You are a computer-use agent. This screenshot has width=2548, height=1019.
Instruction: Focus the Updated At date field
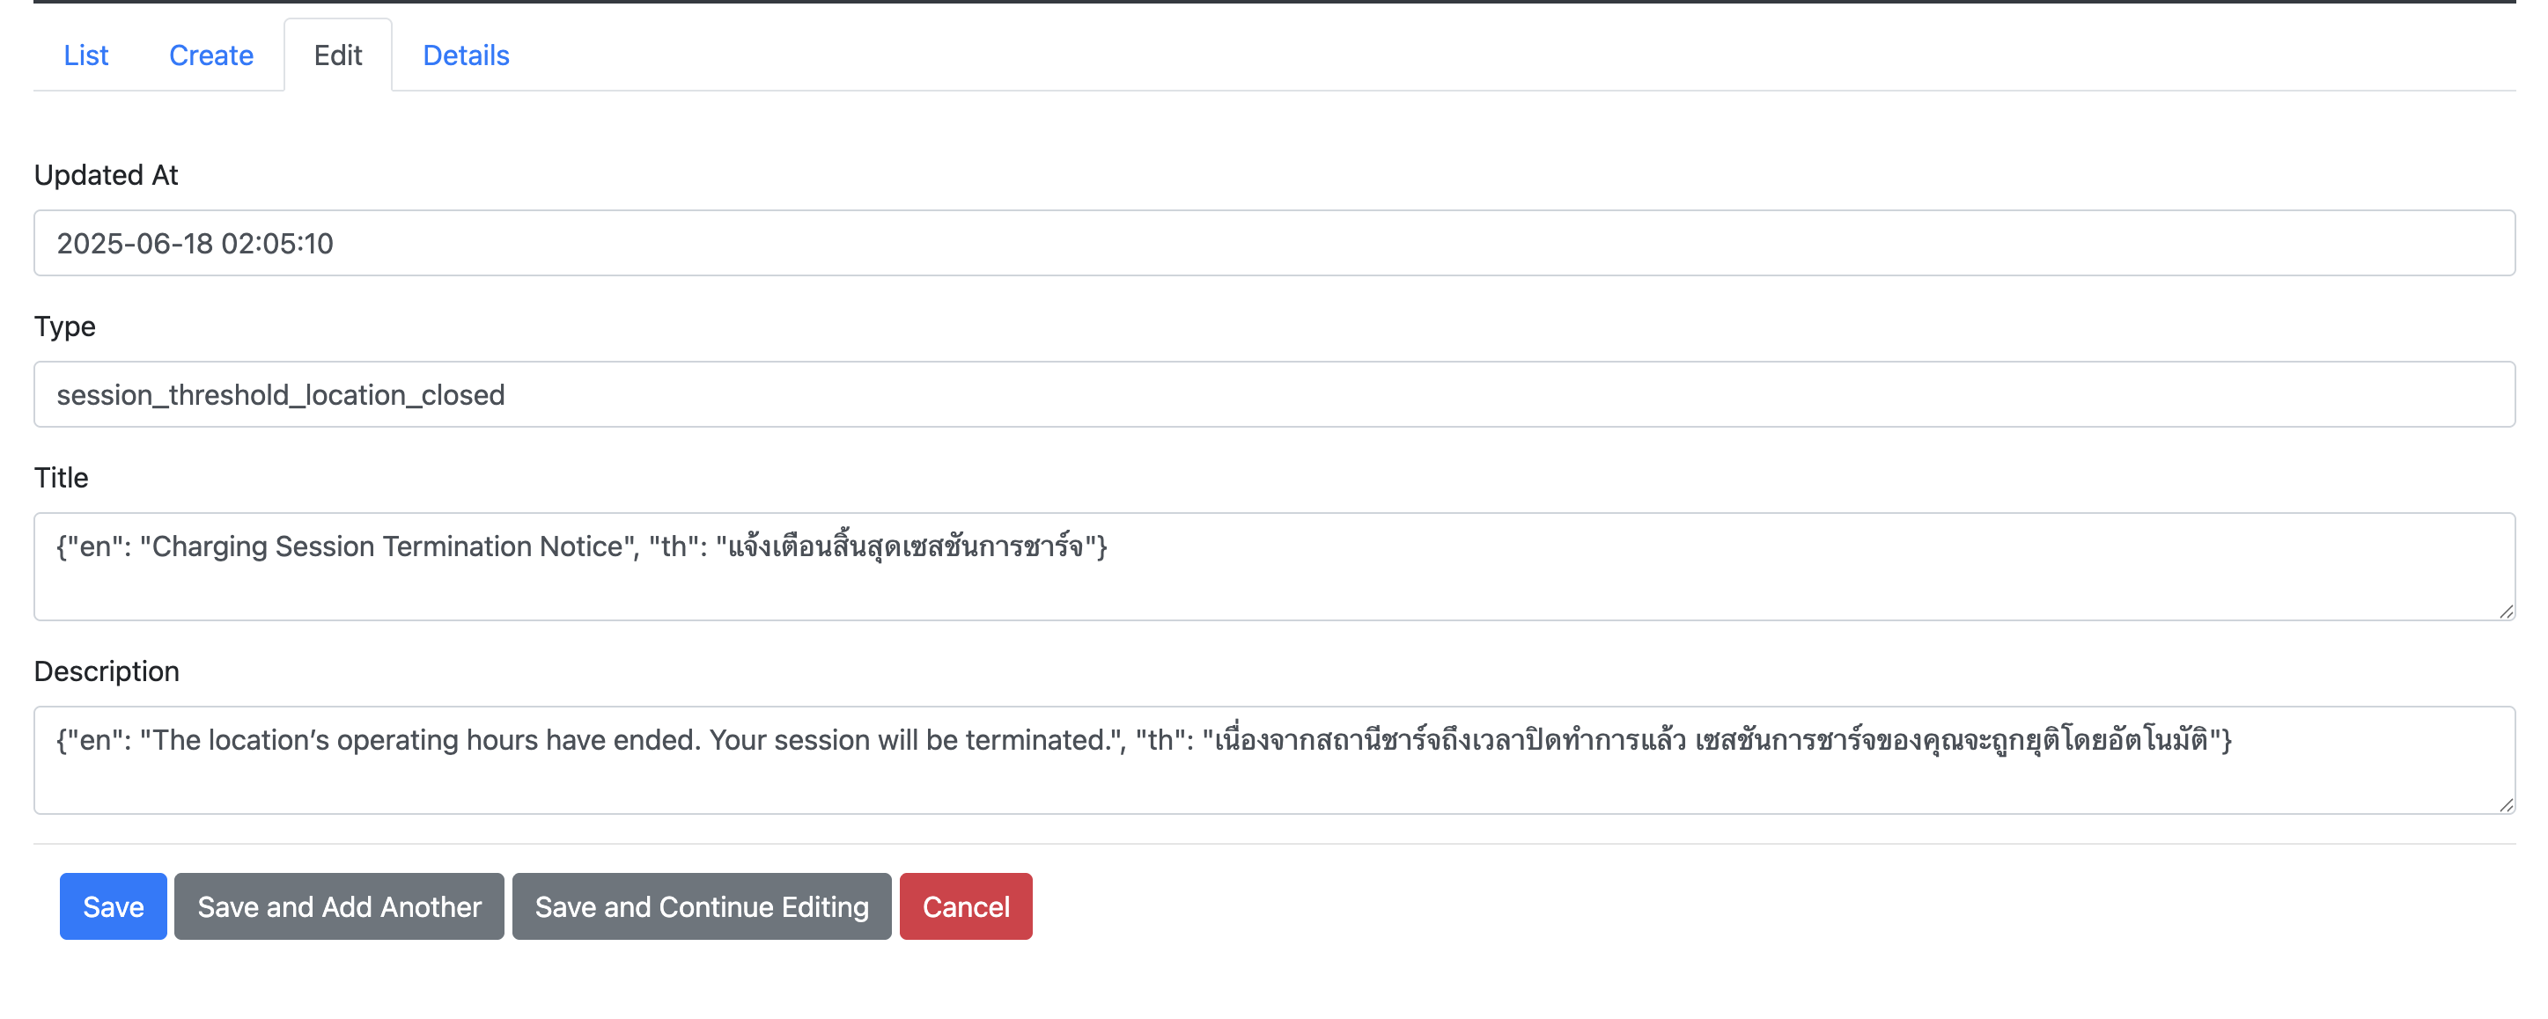point(1274,243)
